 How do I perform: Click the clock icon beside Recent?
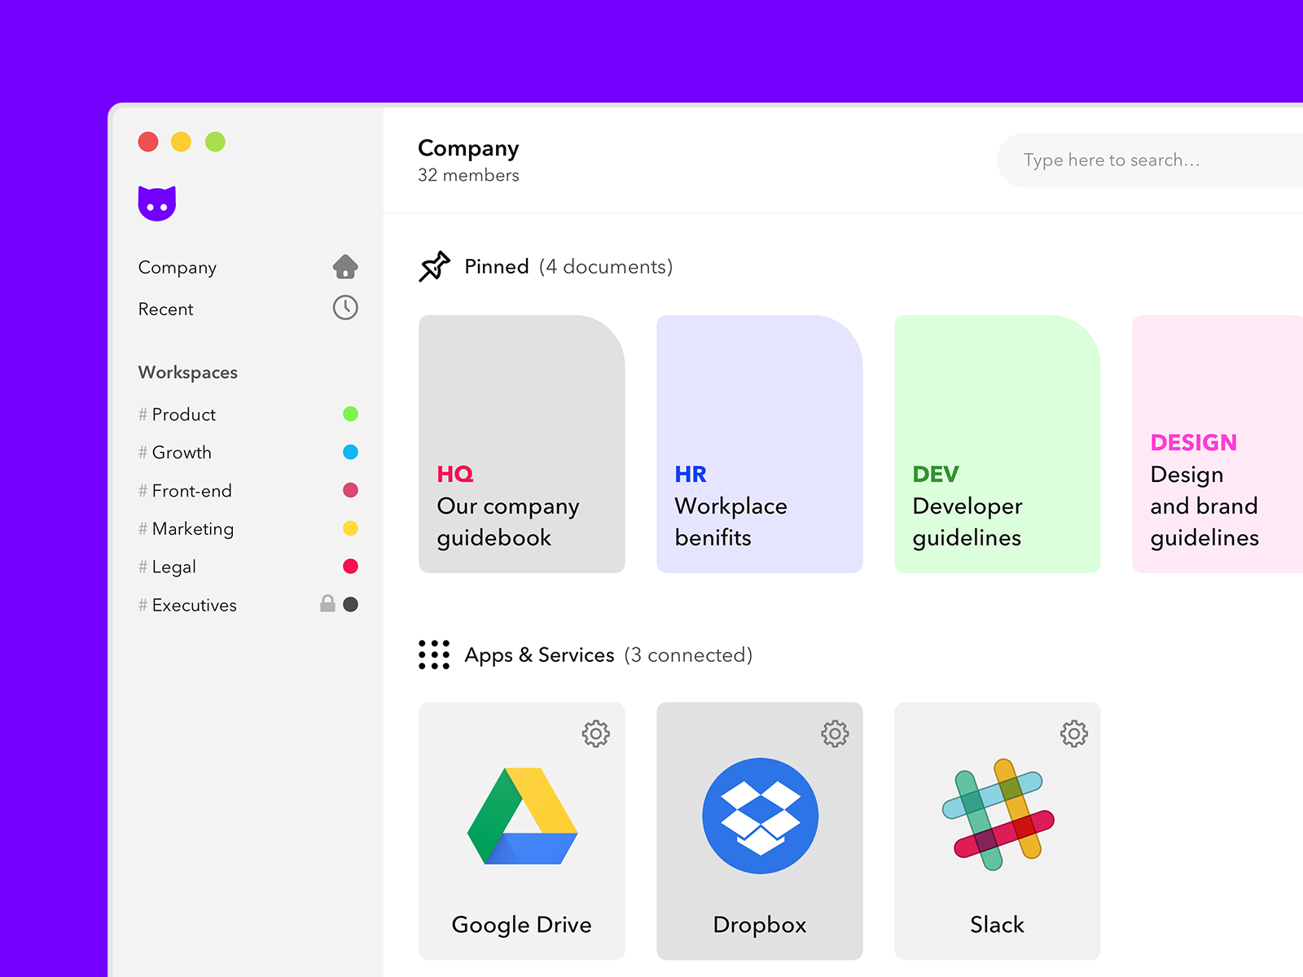(x=345, y=308)
